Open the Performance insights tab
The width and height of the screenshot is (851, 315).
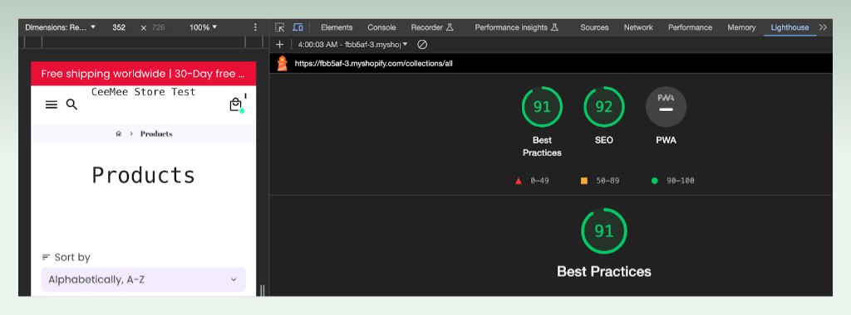click(516, 27)
